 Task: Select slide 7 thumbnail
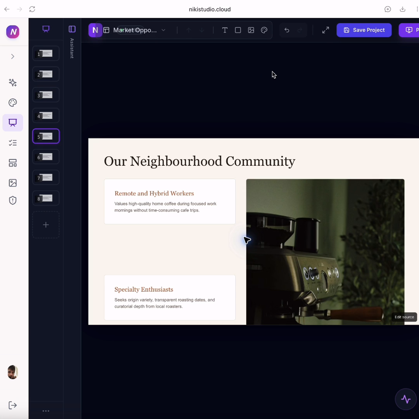(x=46, y=177)
